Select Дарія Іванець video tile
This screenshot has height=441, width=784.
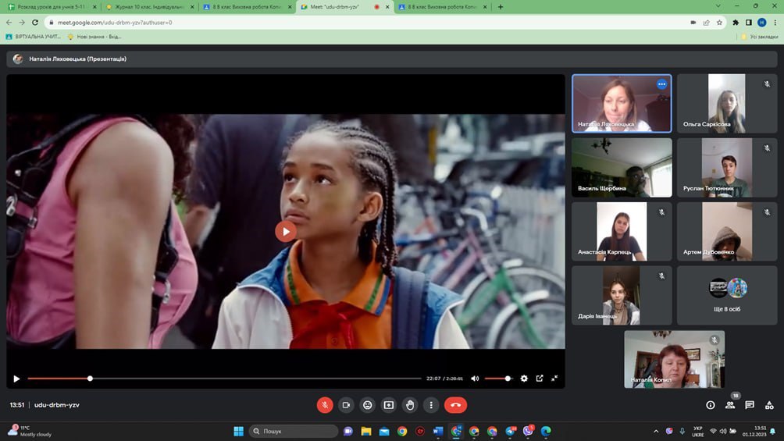click(x=622, y=296)
